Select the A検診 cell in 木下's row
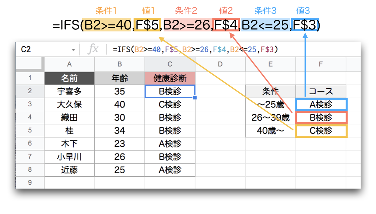Image resolution: width=376 pixels, height=214 pixels. coord(170,144)
